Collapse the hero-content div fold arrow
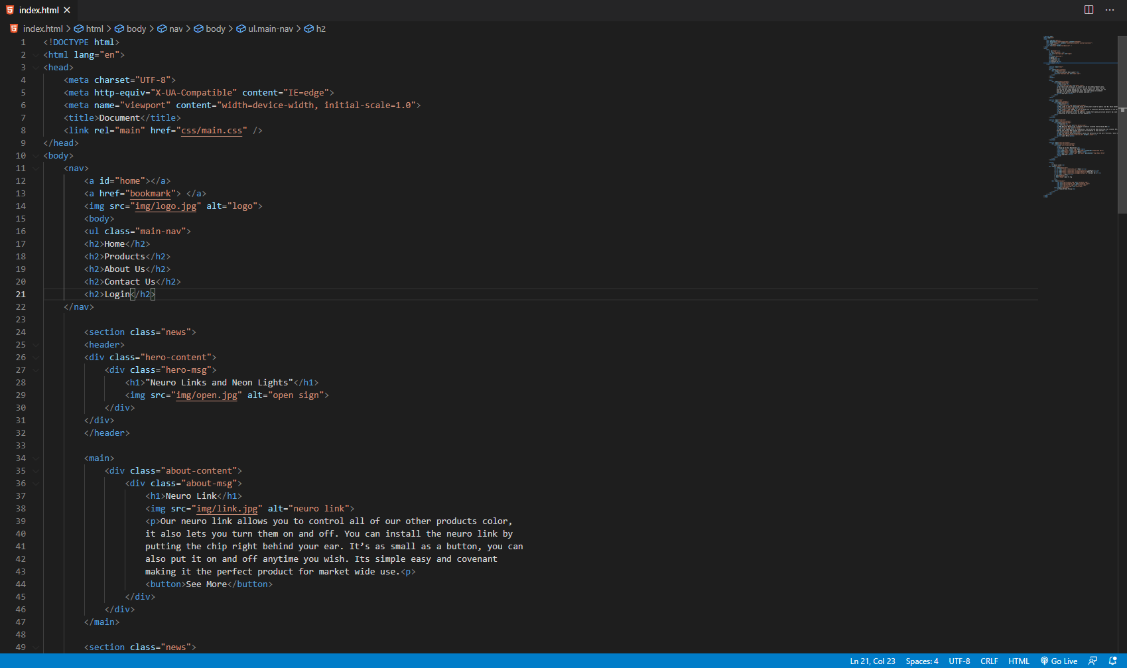 (x=35, y=357)
